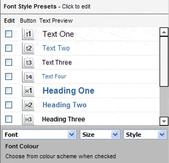Click the t1 preset button icon
The height and width of the screenshot is (163, 169).
(x=28, y=34)
